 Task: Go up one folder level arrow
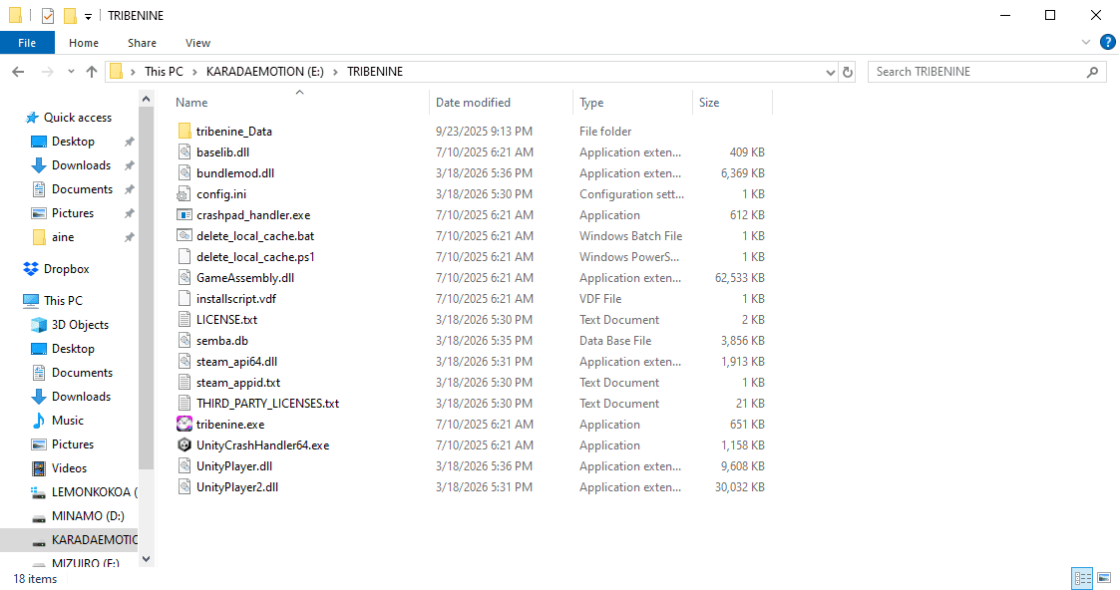pos(92,72)
